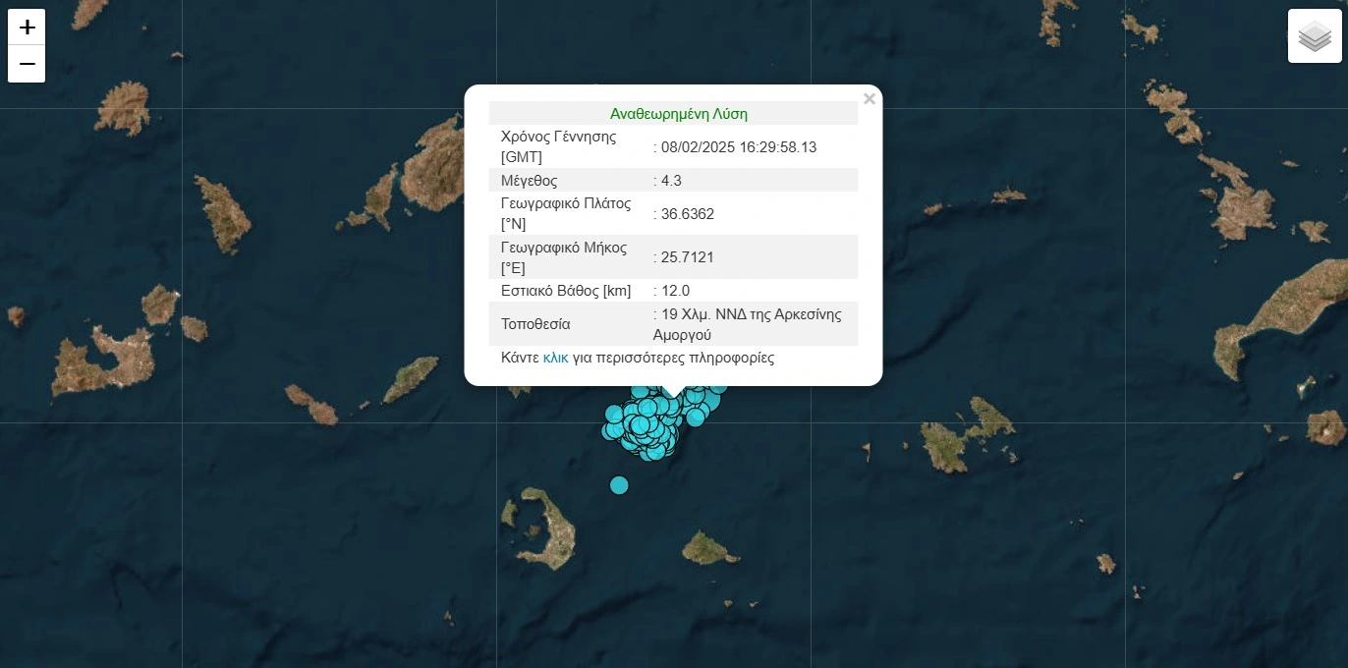Open the map layers control
1348x668 pixels.
tap(1314, 36)
